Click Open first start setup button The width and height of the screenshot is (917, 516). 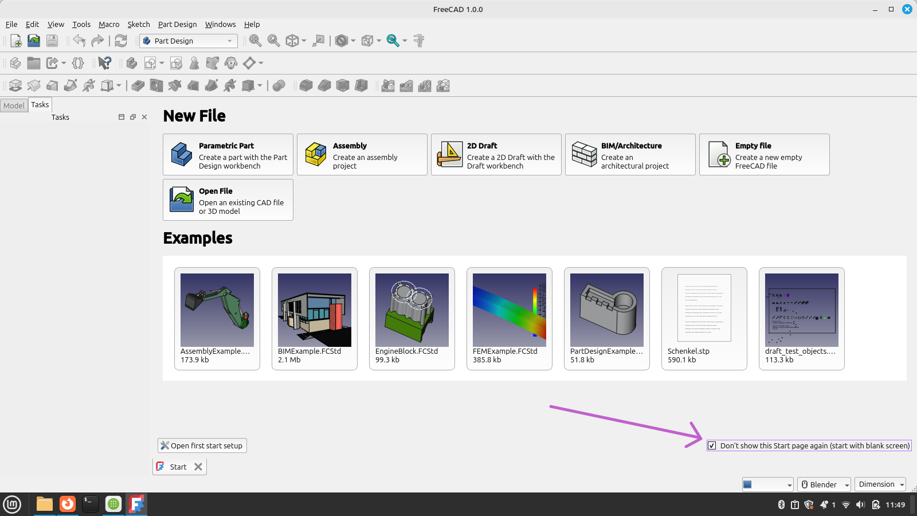coord(202,445)
